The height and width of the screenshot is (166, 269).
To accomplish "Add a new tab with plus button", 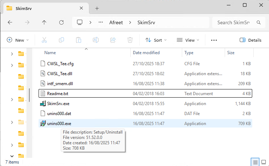I will pos(97,8).
